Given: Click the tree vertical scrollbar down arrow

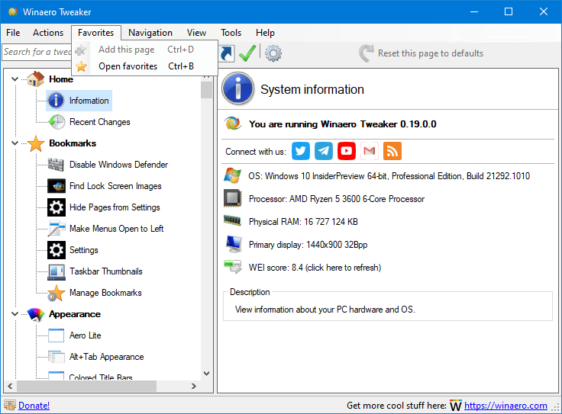Looking at the screenshot, I should 206,373.
